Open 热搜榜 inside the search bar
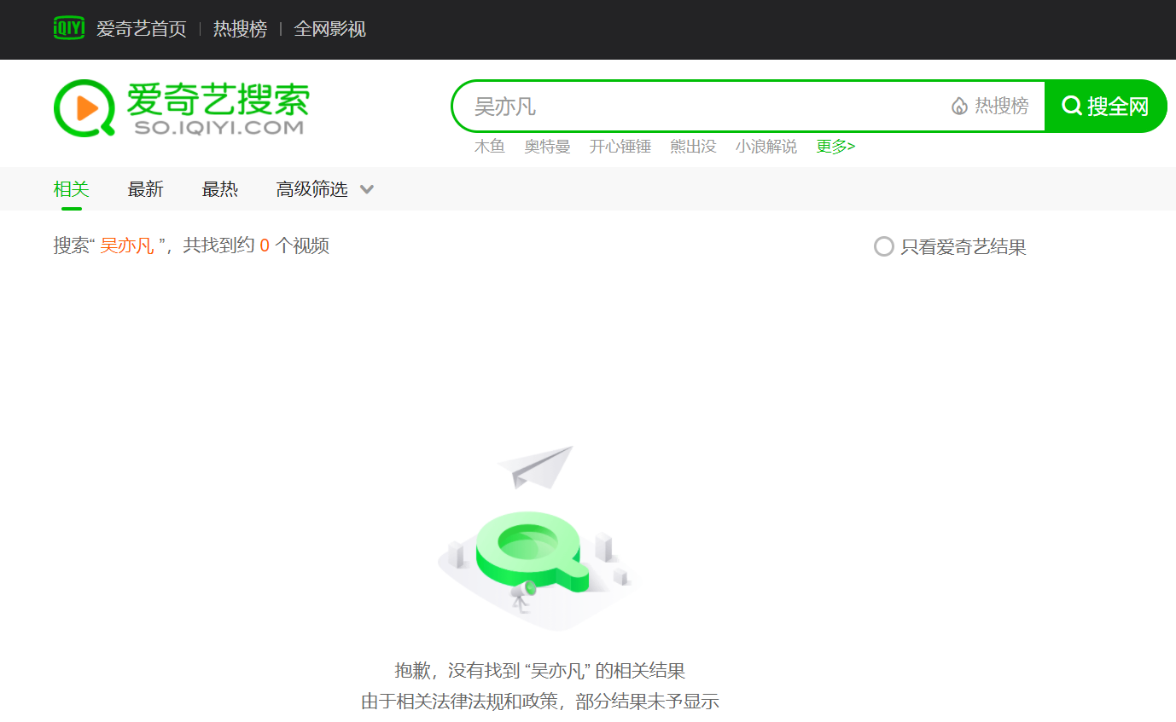Image resolution: width=1176 pixels, height=722 pixels. click(x=1002, y=107)
